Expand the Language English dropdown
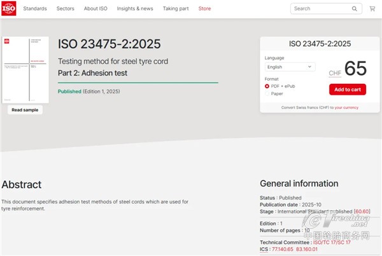Image resolution: width=382 pixels, height=256 pixels. [x=290, y=67]
